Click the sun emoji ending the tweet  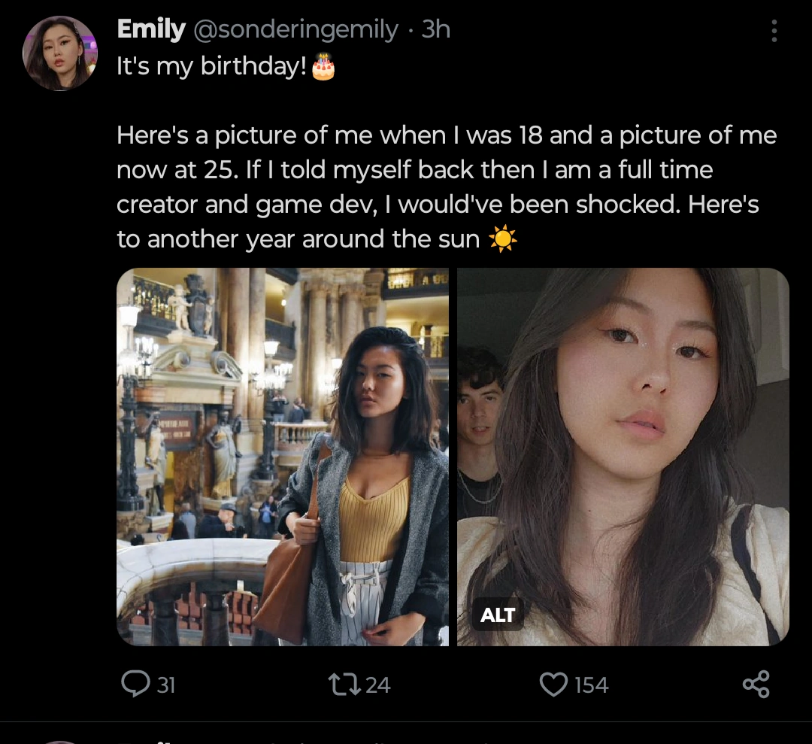502,239
